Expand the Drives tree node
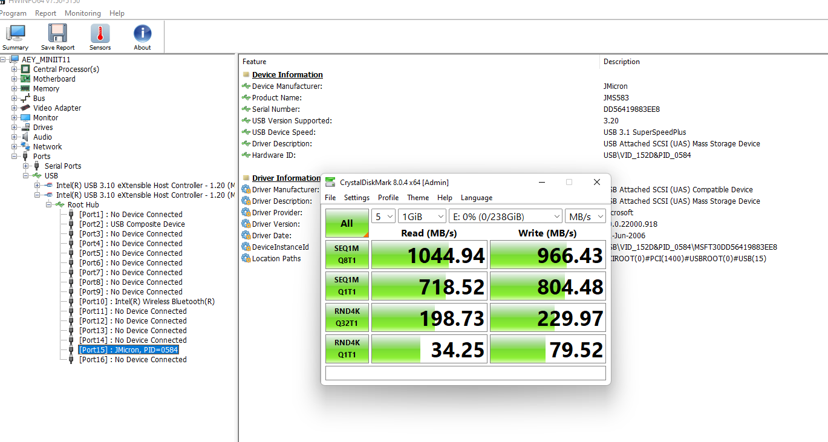 (x=15, y=127)
